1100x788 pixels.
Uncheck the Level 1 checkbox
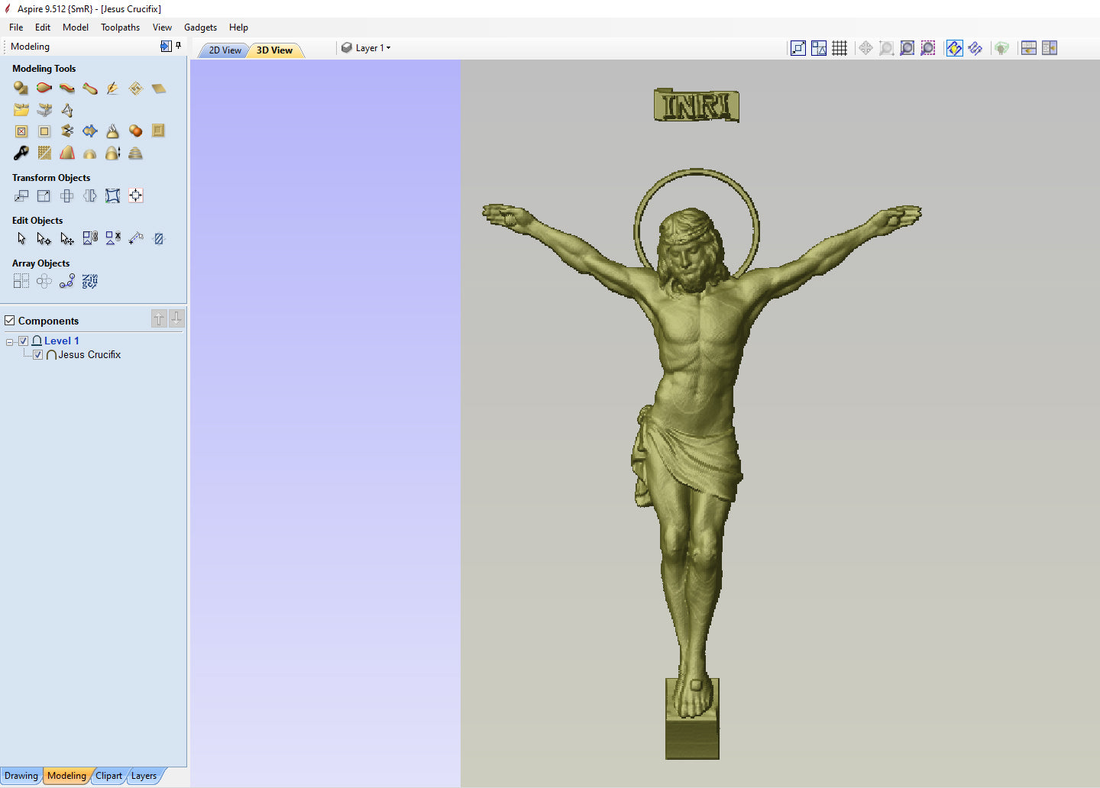pos(24,341)
